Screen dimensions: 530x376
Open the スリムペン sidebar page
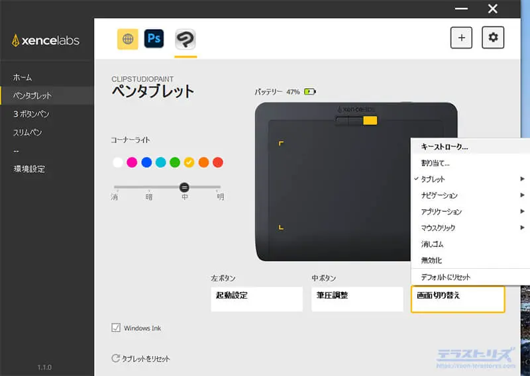47,132
